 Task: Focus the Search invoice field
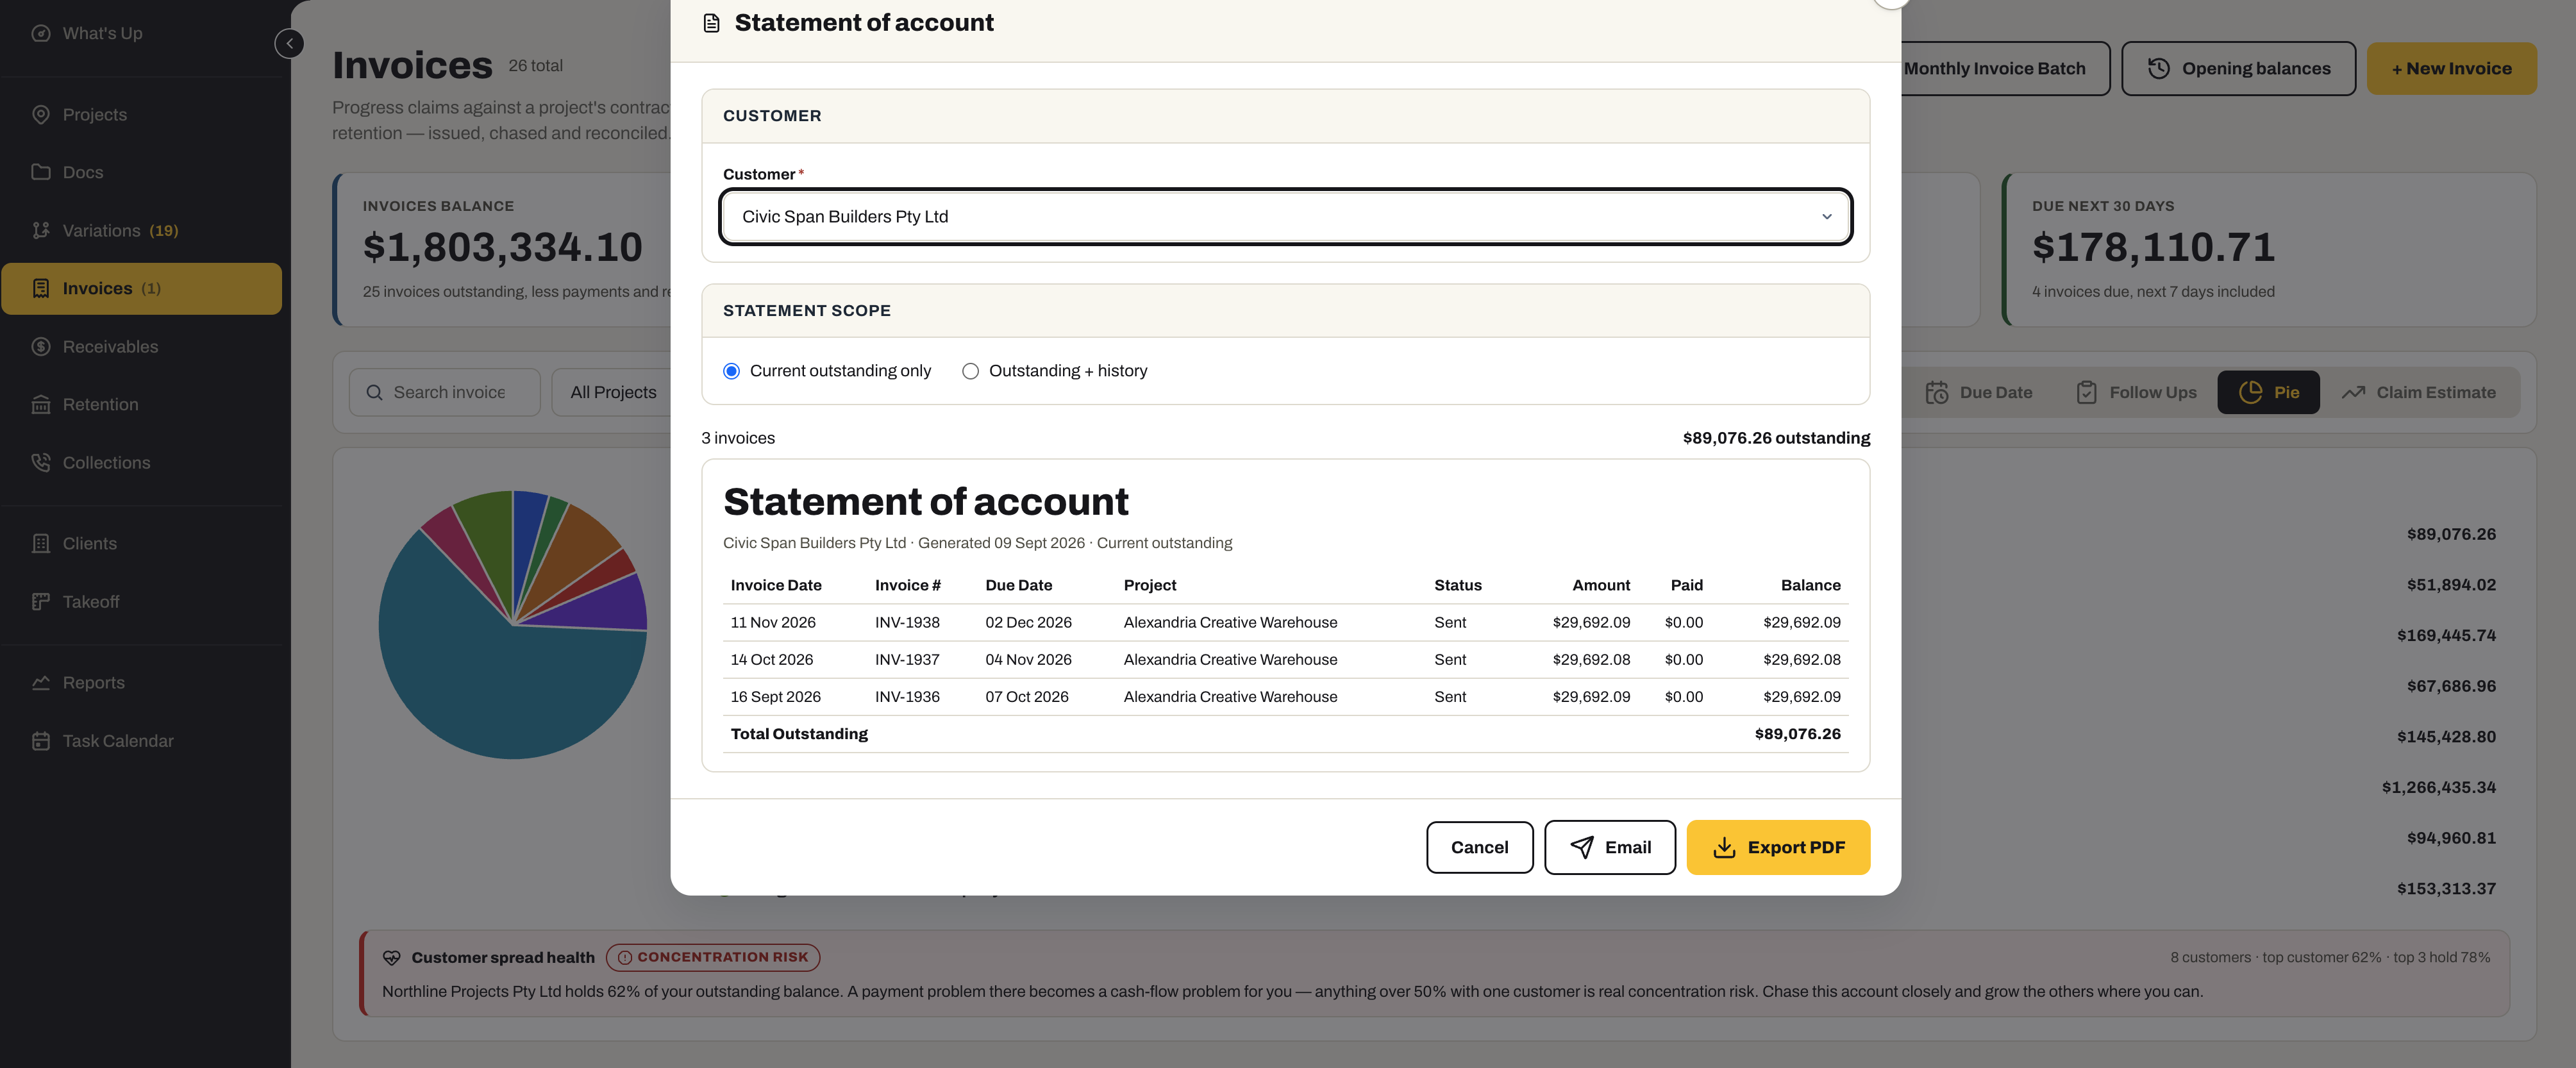point(444,393)
